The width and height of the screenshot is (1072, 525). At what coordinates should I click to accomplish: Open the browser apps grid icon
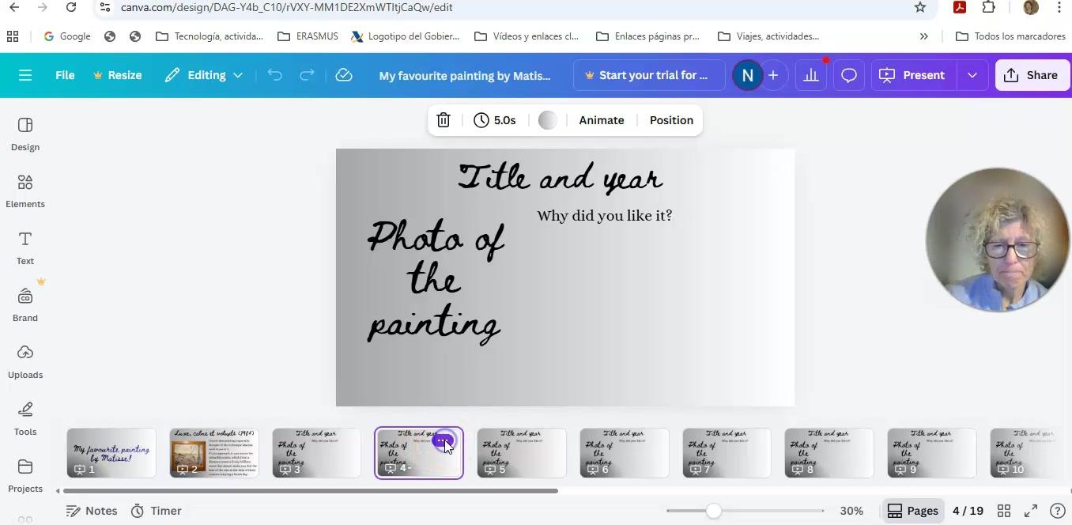point(13,36)
